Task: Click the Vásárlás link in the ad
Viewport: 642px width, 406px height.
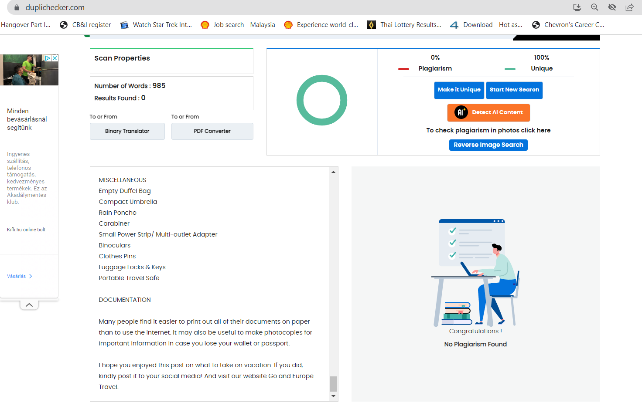Action: pos(20,276)
